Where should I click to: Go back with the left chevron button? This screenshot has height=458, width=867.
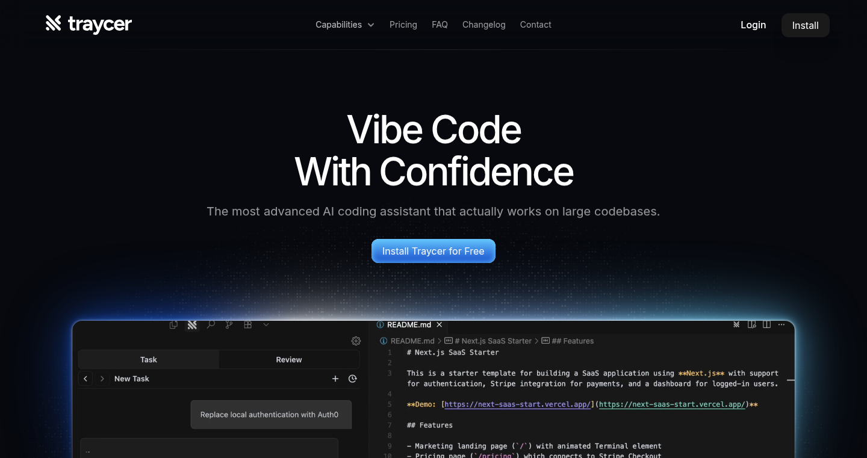(x=85, y=379)
